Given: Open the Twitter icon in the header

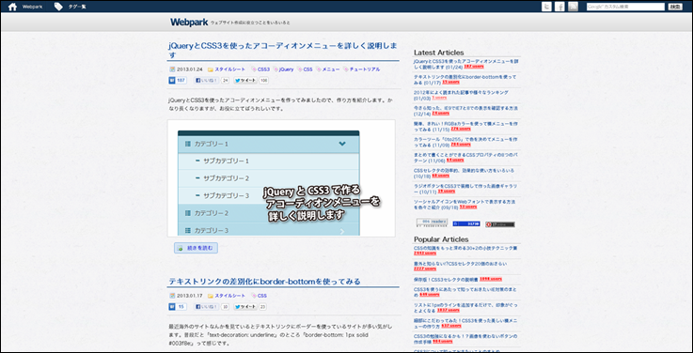Looking at the screenshot, I should tap(546, 7).
